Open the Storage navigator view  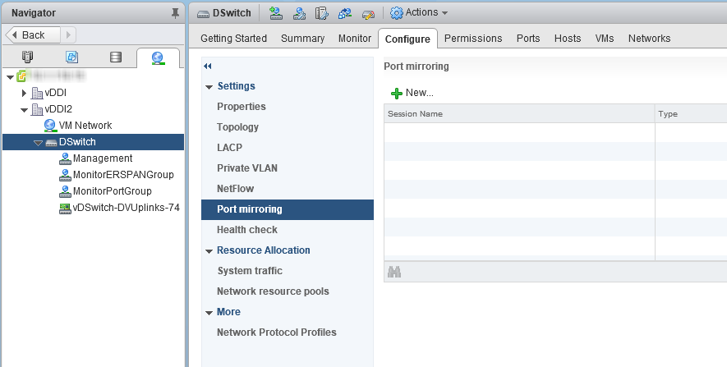pos(115,57)
